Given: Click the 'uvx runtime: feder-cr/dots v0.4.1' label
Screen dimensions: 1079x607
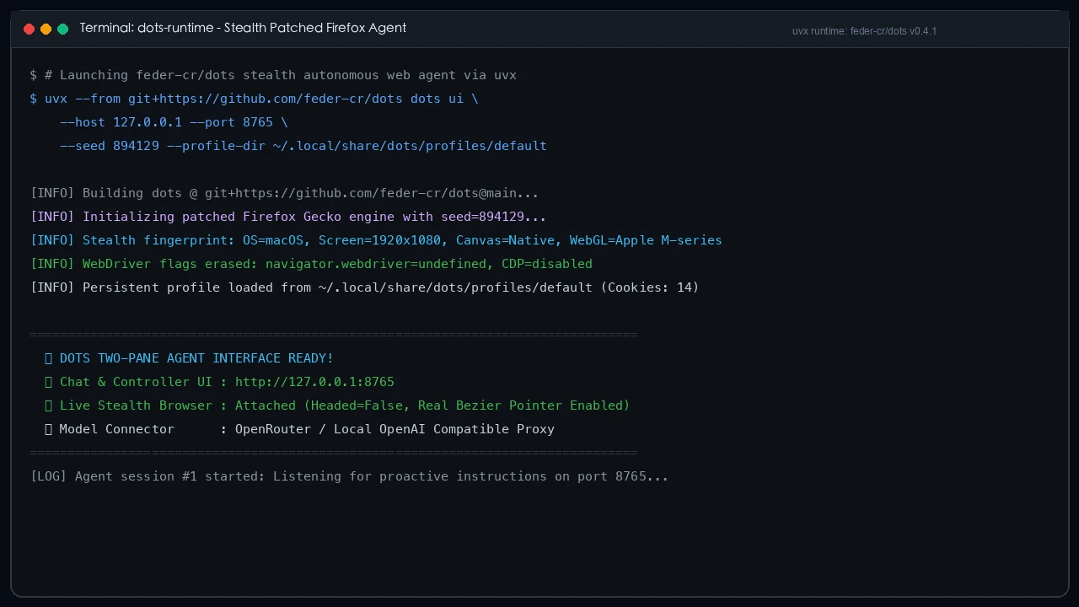Looking at the screenshot, I should point(864,31).
